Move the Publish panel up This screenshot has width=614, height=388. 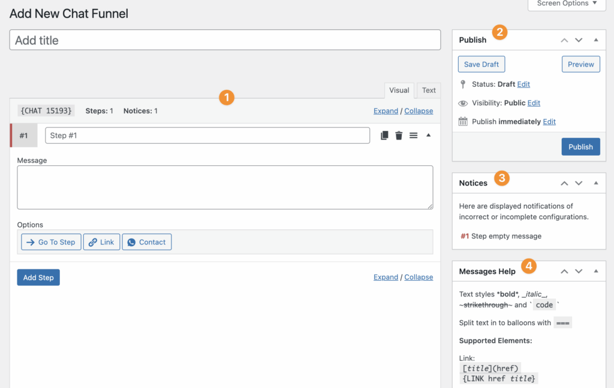coord(564,40)
